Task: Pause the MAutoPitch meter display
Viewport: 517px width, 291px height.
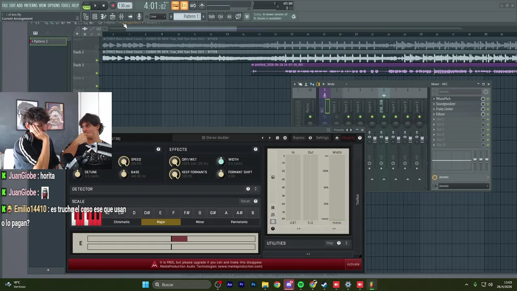Action: (x=273, y=208)
